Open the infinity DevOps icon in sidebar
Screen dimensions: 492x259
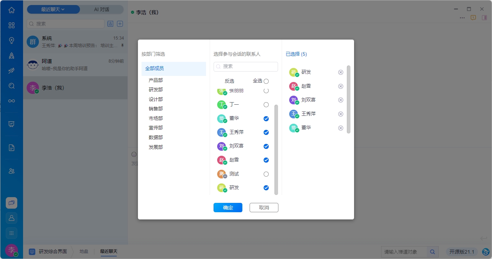click(12, 101)
